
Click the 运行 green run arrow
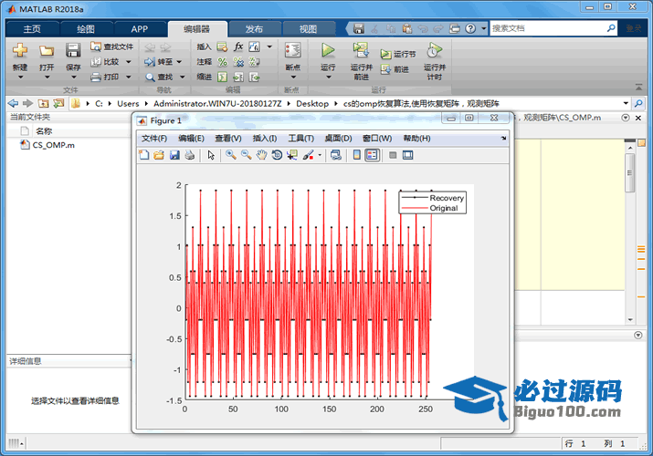[328, 51]
